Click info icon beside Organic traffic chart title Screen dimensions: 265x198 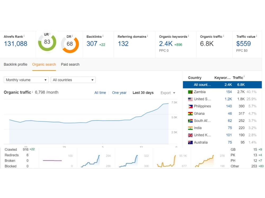coord(32,92)
